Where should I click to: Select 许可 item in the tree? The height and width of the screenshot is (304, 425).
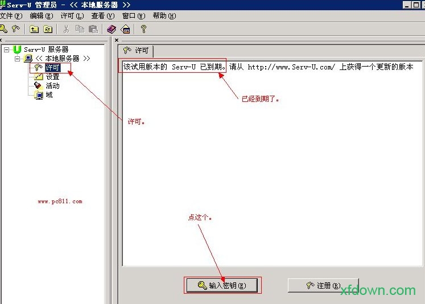coord(52,68)
